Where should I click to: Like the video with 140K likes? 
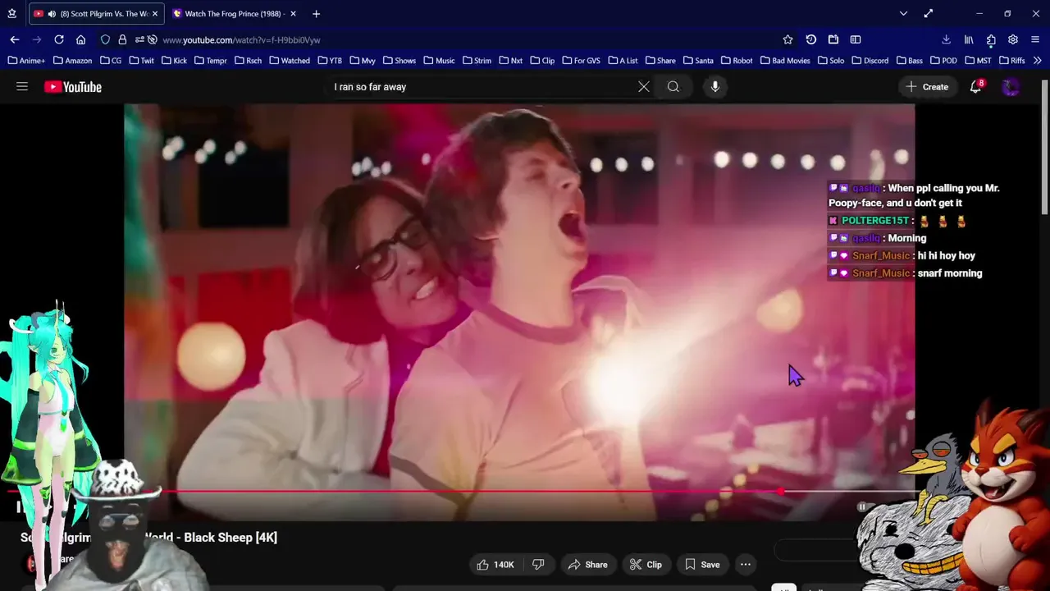(495, 564)
